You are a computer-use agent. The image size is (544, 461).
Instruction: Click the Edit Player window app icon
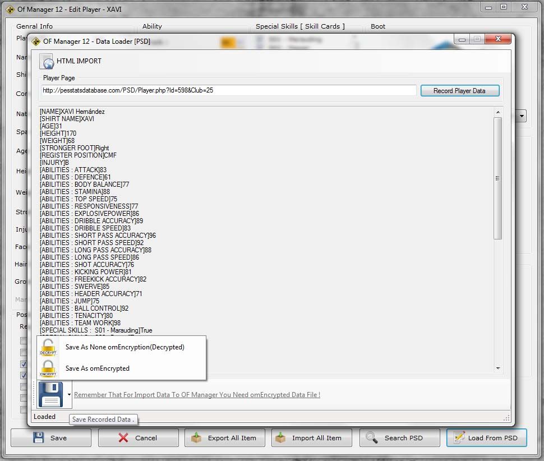point(10,10)
